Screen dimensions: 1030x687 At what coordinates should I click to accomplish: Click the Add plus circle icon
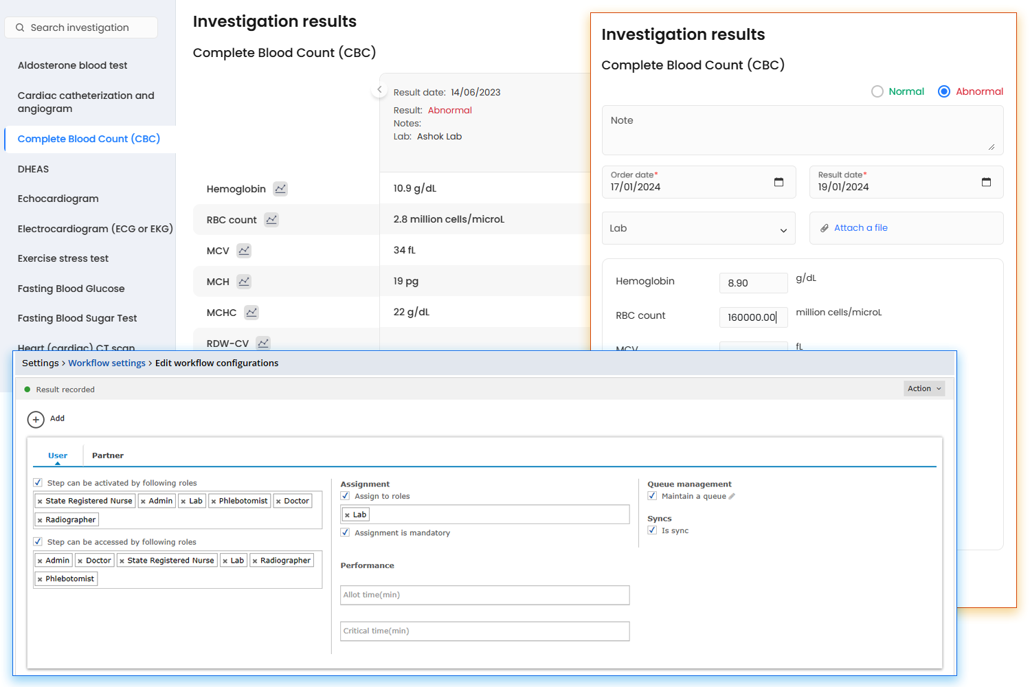36,419
